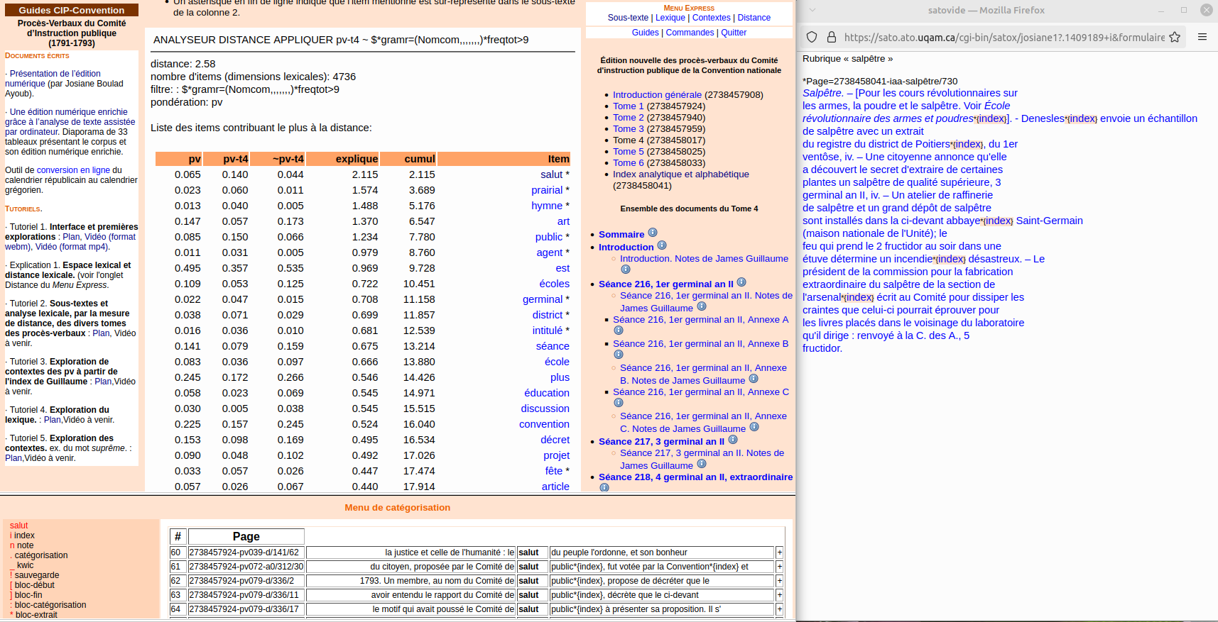Click info icon next to Séance 217, 3 germinal an II
This screenshot has height=622, width=1218.
(x=733, y=440)
